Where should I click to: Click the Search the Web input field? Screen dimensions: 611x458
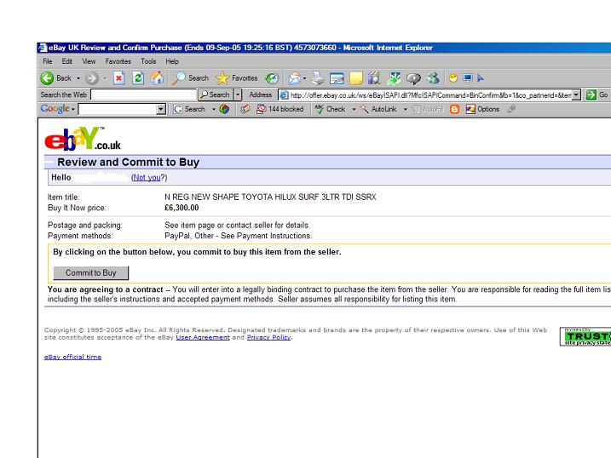click(142, 94)
